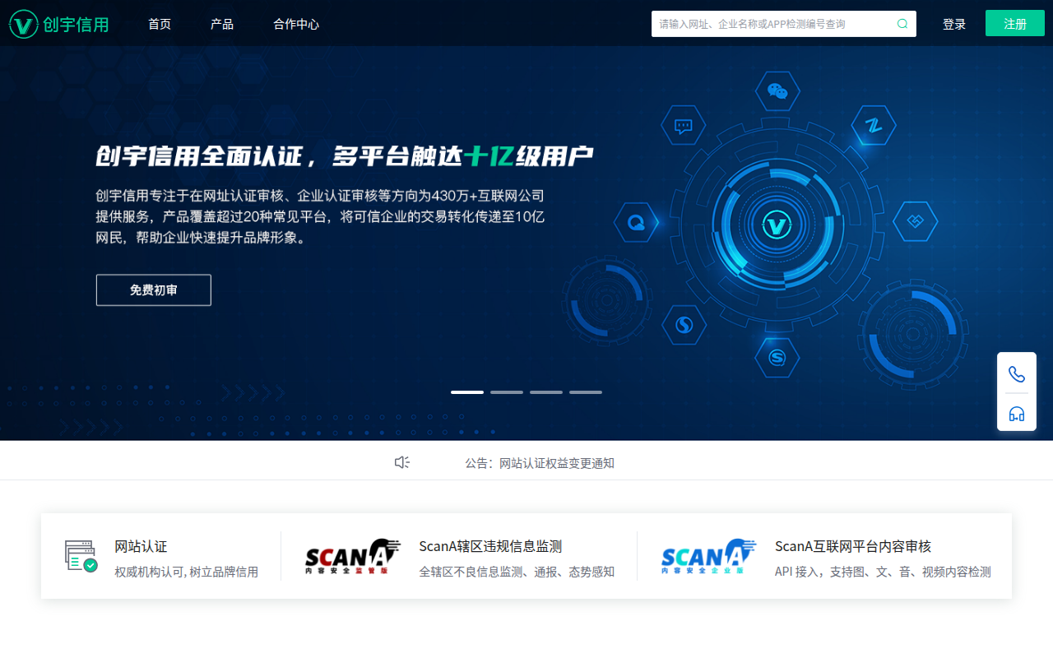The height and width of the screenshot is (658, 1053).
Task: Click the announcement speaker icon
Action: coord(402,462)
